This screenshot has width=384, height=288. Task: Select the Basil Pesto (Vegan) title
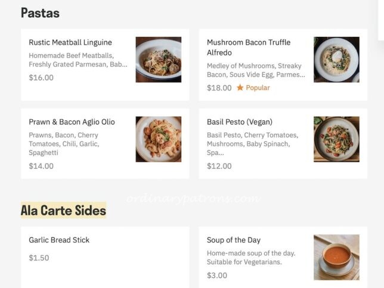coord(240,122)
